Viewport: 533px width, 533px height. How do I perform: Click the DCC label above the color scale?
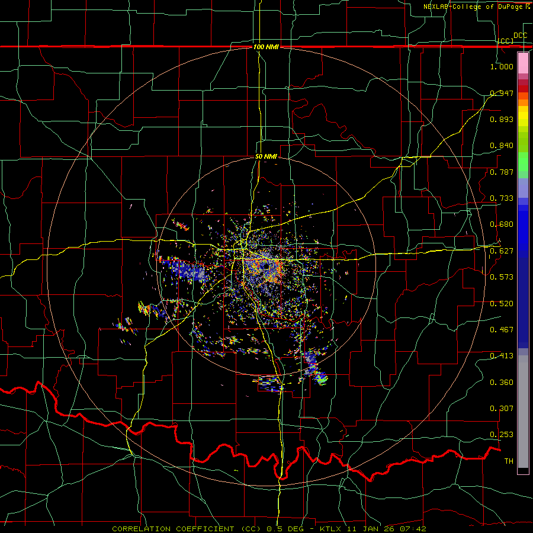click(x=520, y=36)
